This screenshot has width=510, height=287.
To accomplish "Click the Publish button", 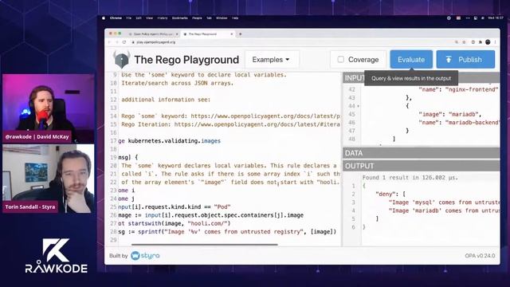I will tap(465, 60).
